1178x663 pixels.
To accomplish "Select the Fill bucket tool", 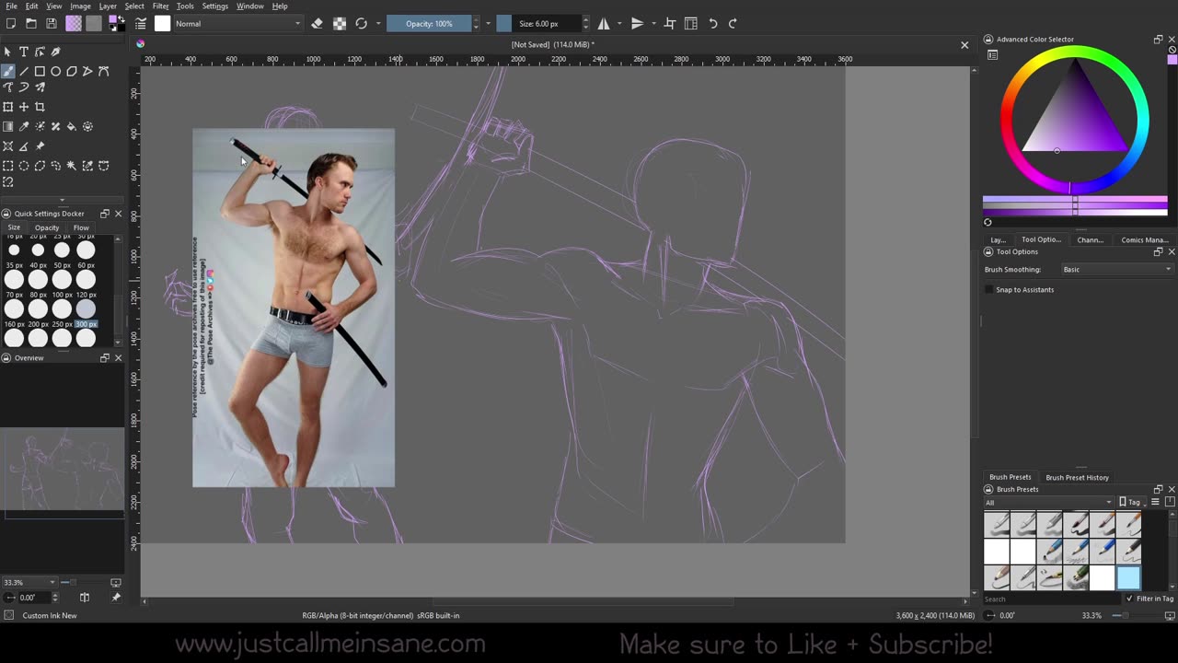I will (72, 126).
